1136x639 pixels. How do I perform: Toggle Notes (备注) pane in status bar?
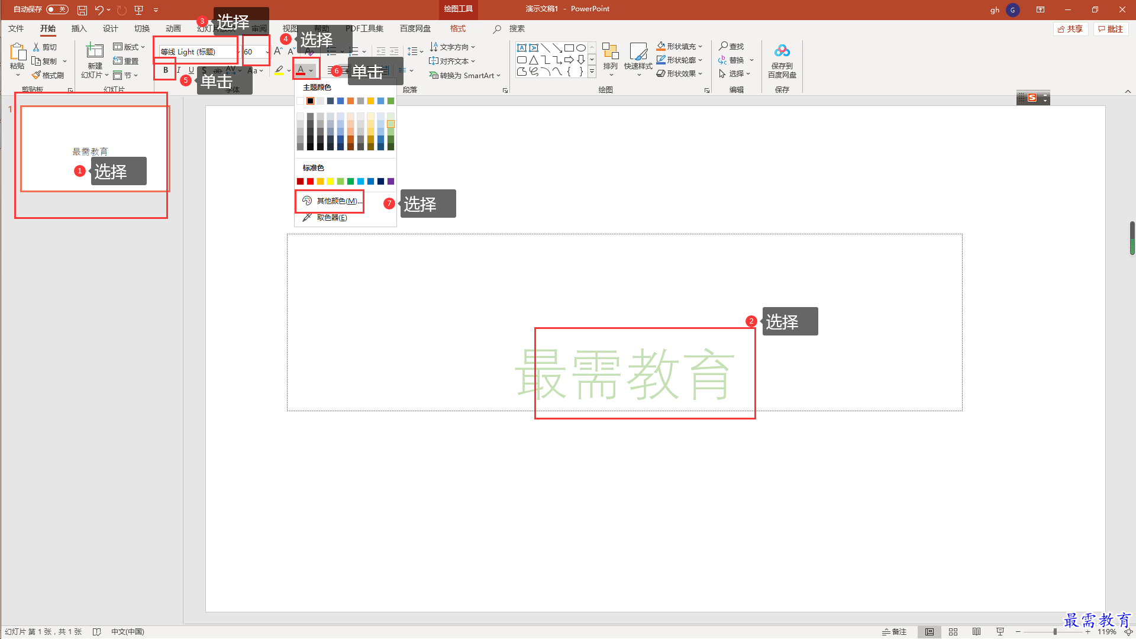[894, 632]
